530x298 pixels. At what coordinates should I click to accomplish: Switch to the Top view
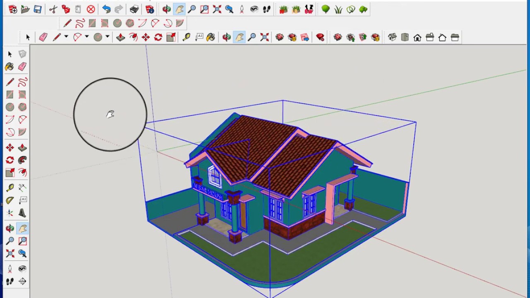point(405,37)
